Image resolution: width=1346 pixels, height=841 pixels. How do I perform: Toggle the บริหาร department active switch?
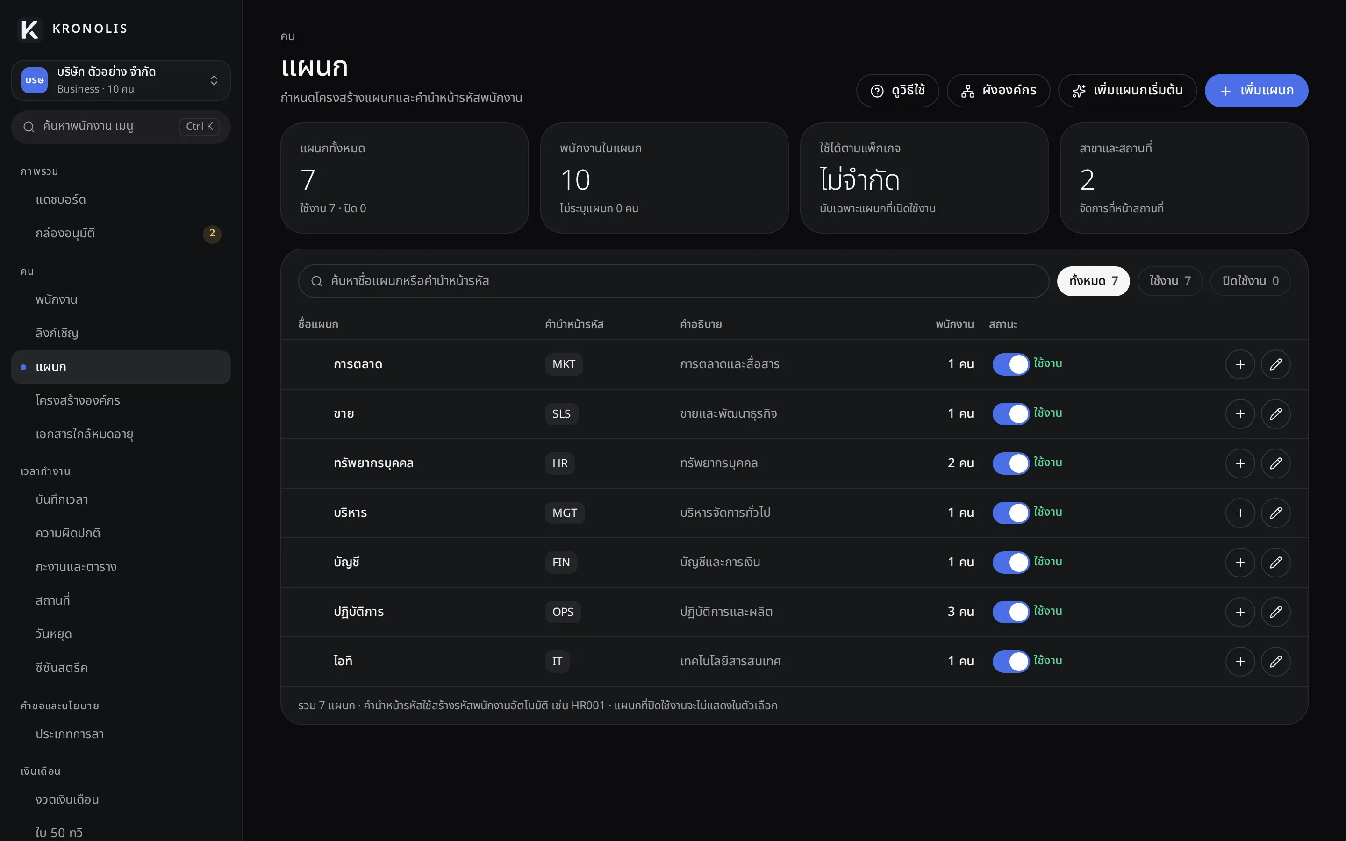click(1010, 513)
